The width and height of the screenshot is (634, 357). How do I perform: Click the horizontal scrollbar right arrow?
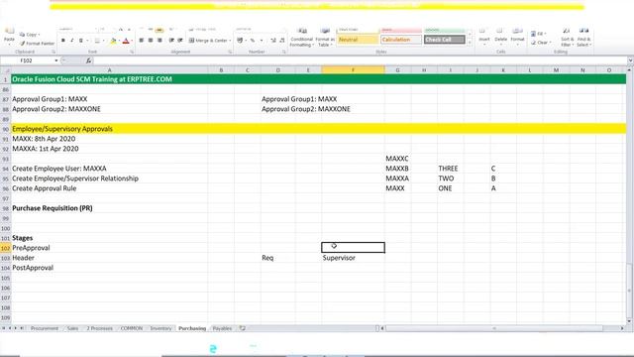[x=622, y=328]
